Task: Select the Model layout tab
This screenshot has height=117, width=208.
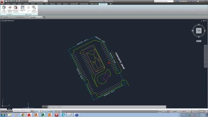Action: (9, 109)
